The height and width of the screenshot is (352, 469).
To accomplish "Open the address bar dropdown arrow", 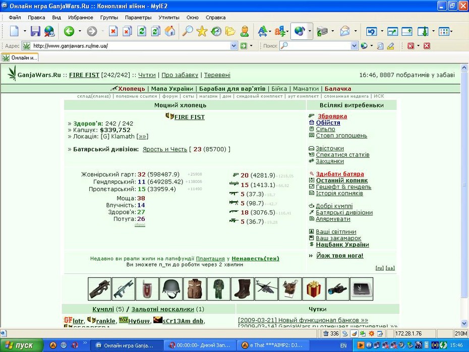I will 234,46.
